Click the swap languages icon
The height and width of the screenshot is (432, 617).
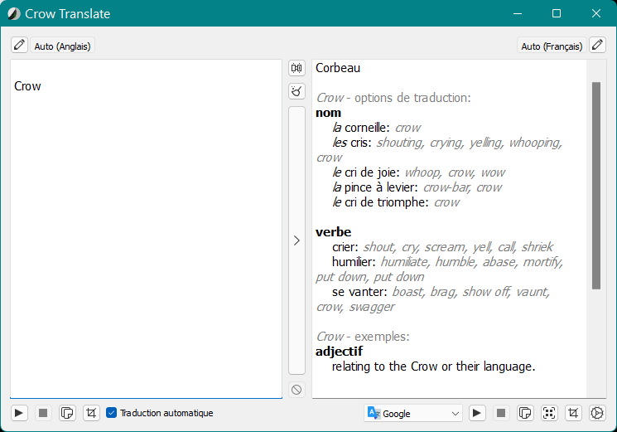[x=296, y=68]
